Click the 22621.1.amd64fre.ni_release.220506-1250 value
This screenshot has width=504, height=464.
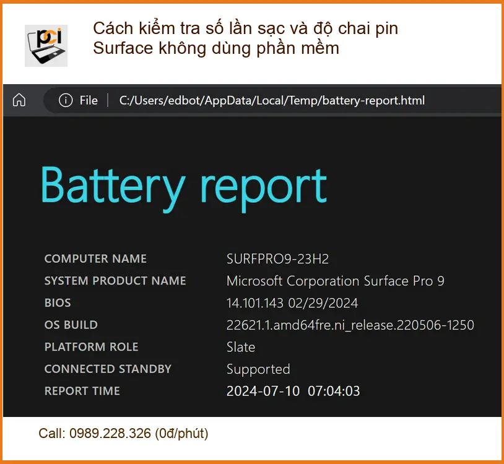(x=350, y=325)
